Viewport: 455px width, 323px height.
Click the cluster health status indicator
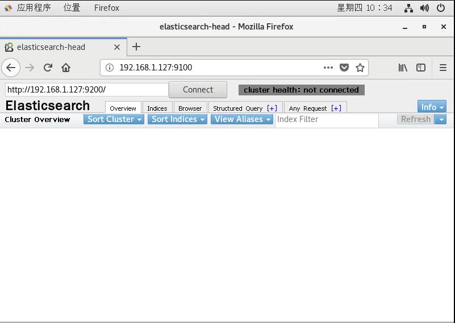[x=302, y=90]
